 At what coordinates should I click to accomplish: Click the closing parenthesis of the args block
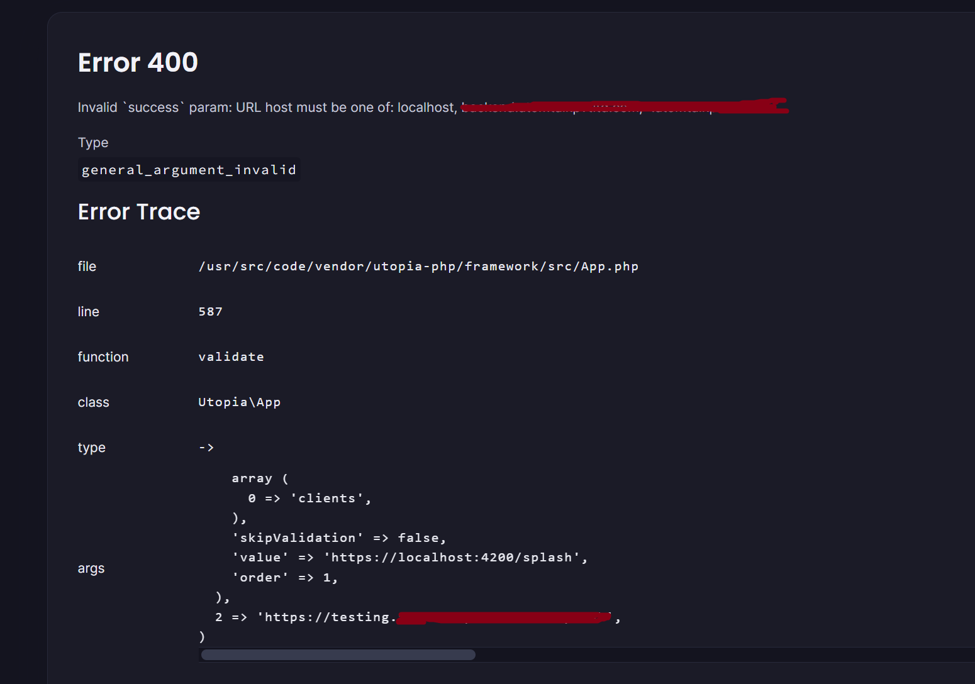202,636
